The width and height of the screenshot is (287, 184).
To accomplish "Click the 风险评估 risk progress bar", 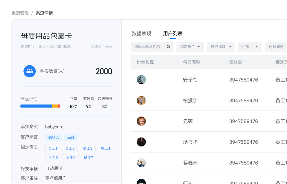I will point(40,106).
